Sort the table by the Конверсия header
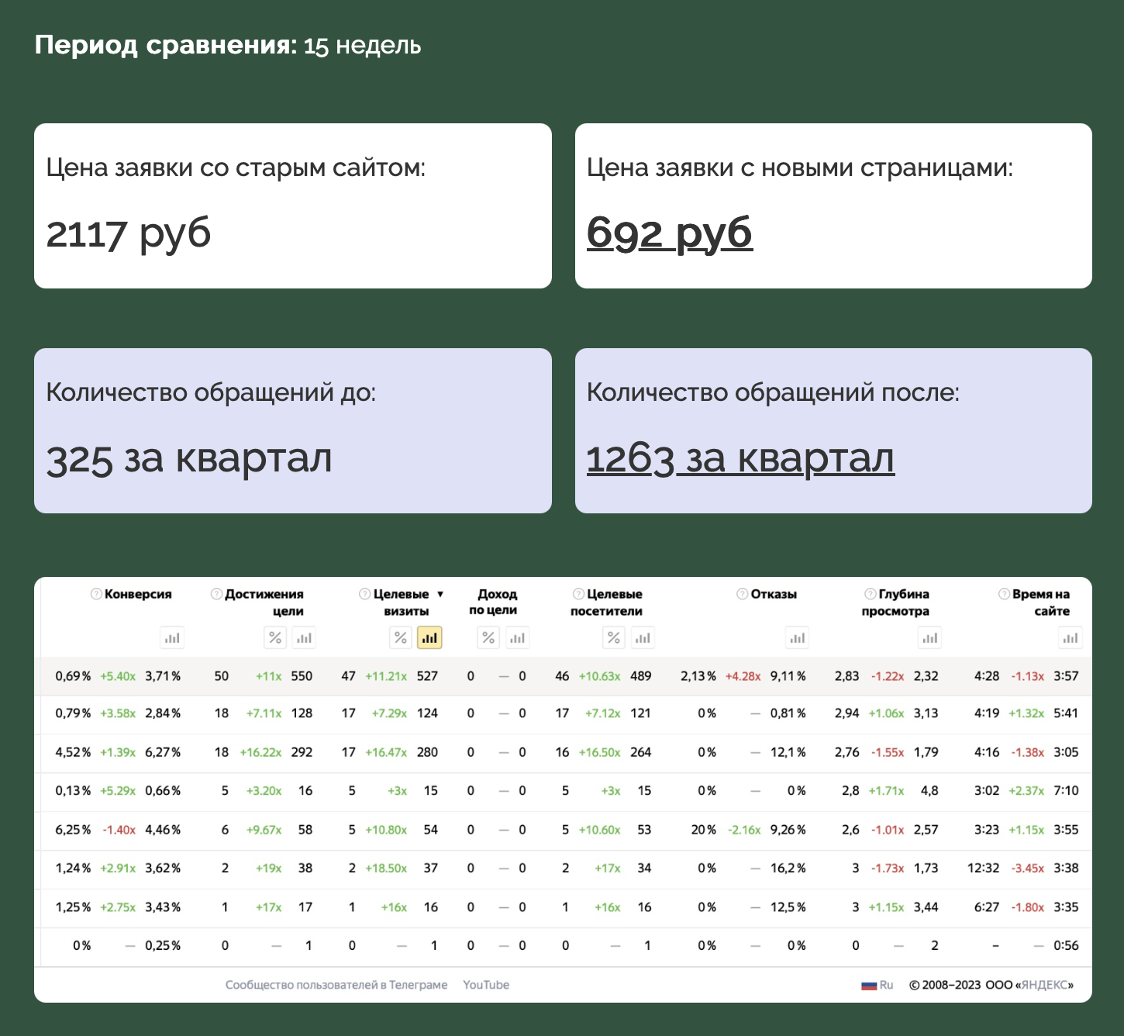 [x=138, y=594]
